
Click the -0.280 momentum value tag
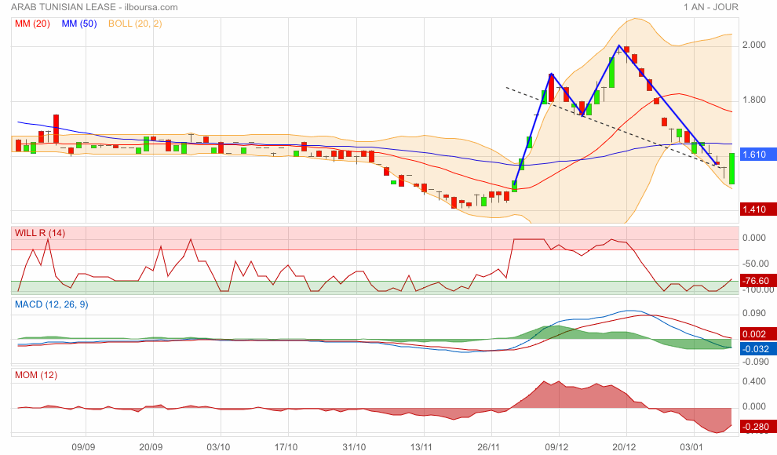pos(757,426)
